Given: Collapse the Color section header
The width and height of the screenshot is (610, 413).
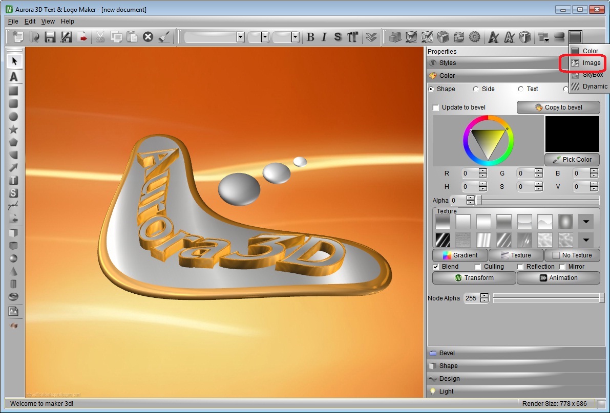Looking at the screenshot, I should tap(497, 75).
